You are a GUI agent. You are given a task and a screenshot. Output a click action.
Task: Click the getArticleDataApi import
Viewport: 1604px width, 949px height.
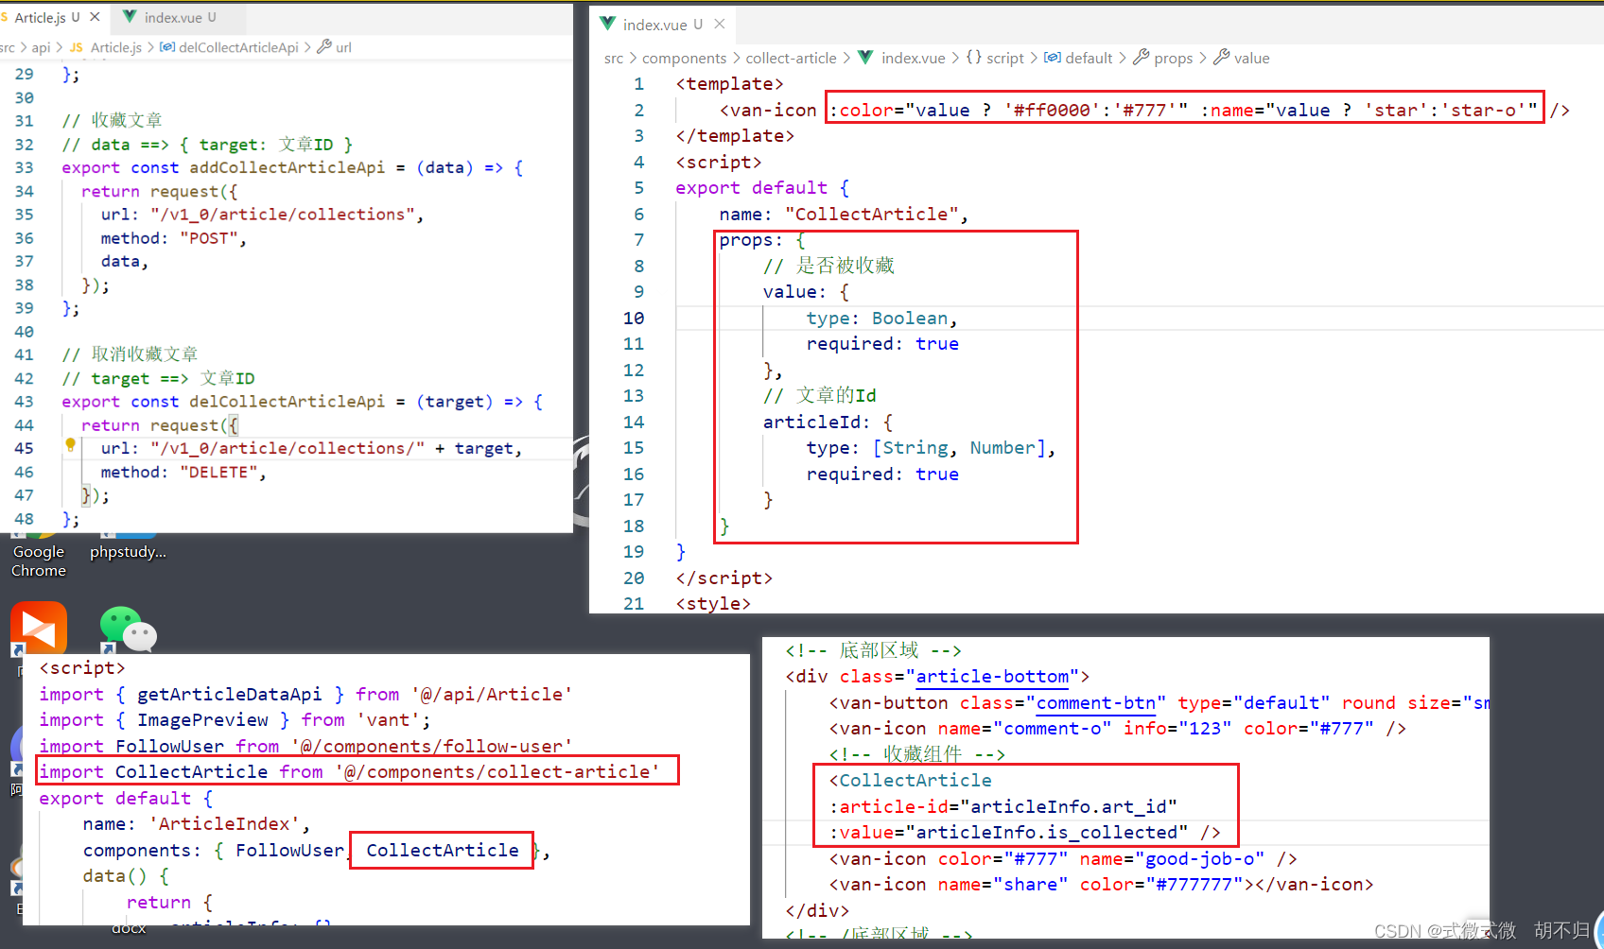pos(229,695)
